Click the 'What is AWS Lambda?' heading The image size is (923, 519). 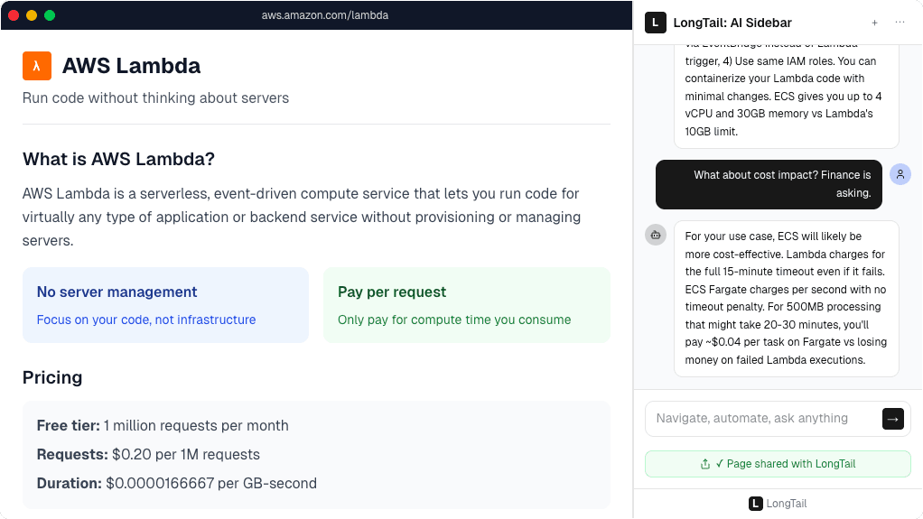tap(118, 159)
